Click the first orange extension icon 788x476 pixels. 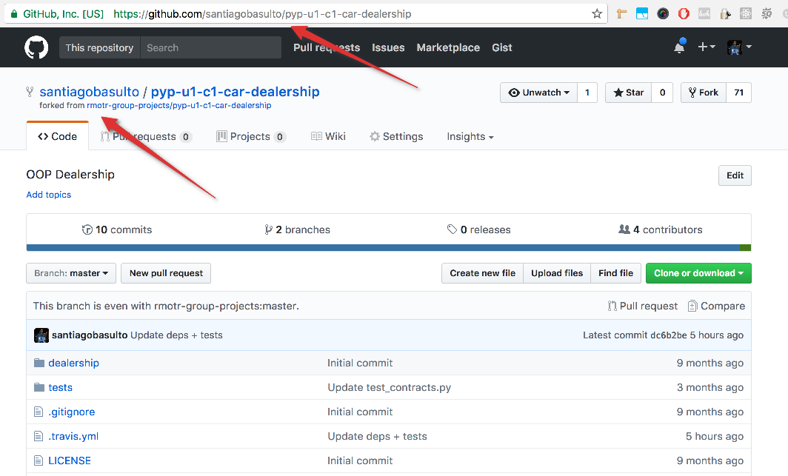coord(621,13)
